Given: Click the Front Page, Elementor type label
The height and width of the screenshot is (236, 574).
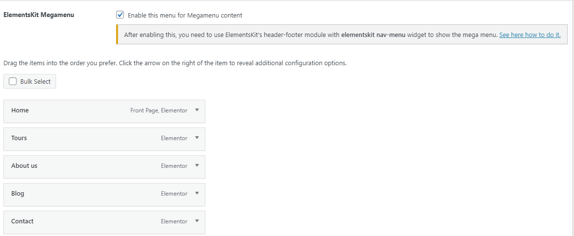Looking at the screenshot, I should coord(159,110).
